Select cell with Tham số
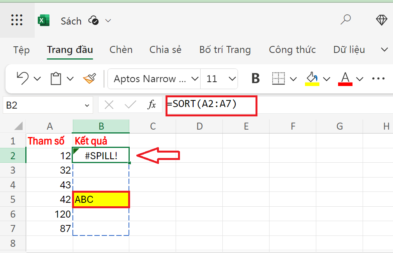 pos(49,141)
